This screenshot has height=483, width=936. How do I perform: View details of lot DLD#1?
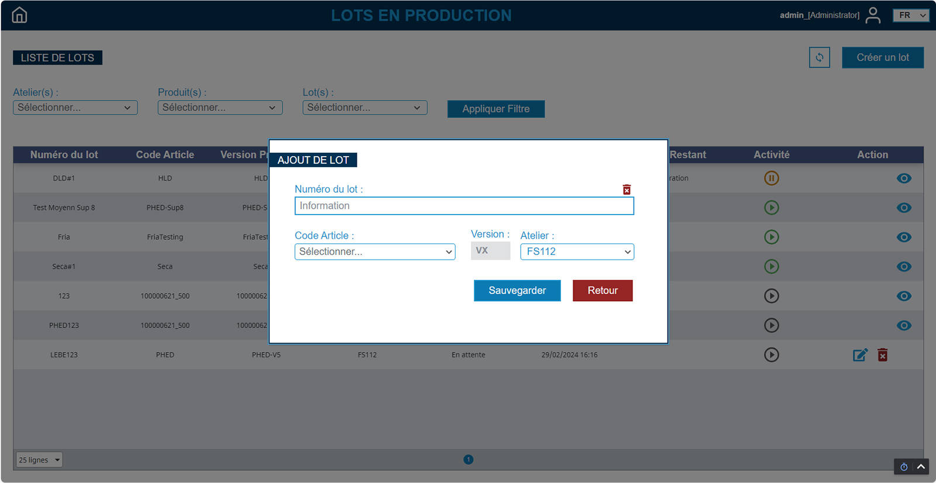point(904,178)
